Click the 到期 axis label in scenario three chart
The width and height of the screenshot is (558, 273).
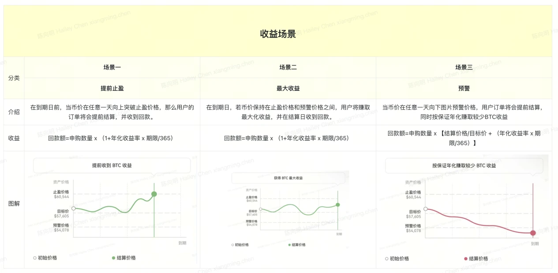pos(535,243)
